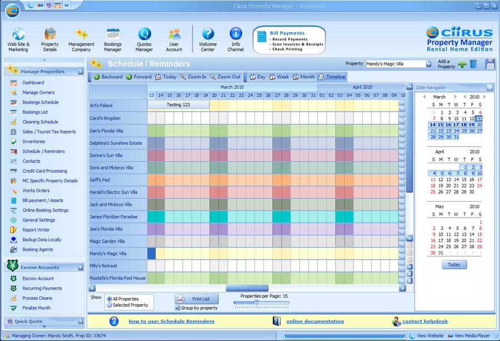Open Management Company icon
This screenshot has width=500, height=341.
pos(81,33)
